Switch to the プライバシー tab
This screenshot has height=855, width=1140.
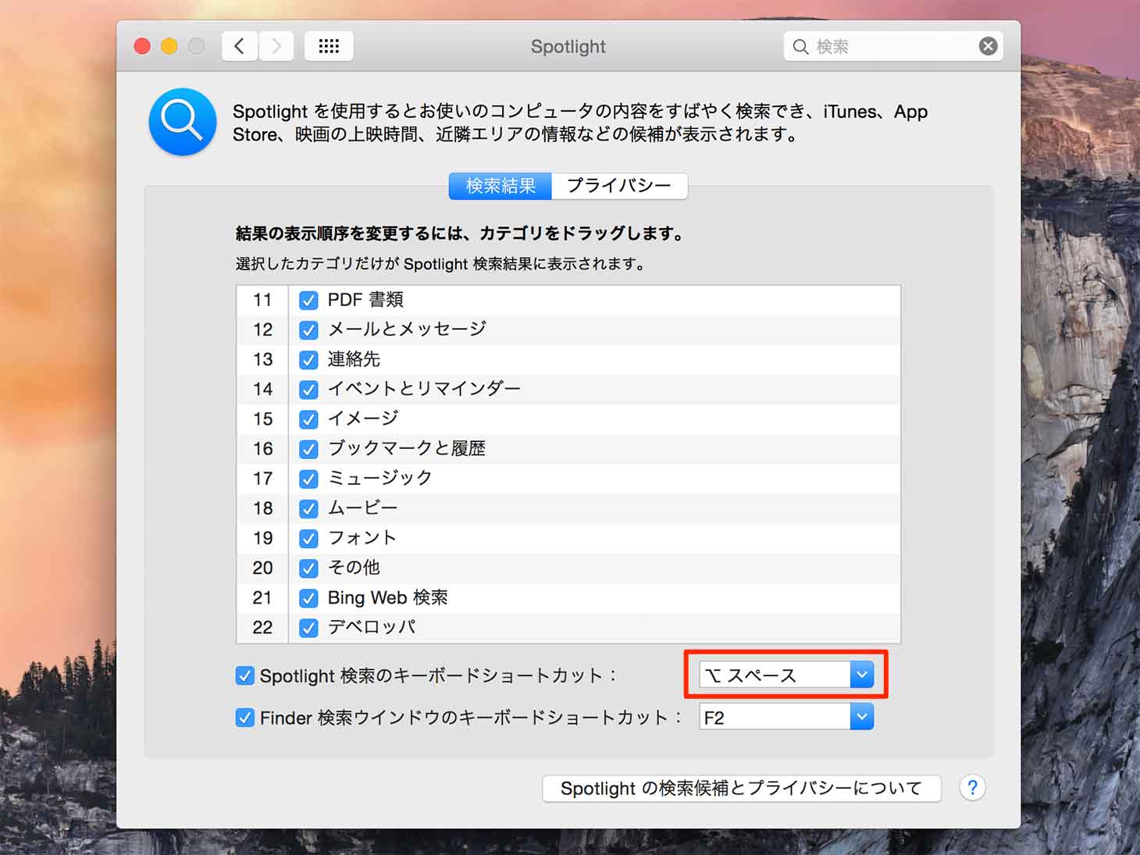(619, 186)
